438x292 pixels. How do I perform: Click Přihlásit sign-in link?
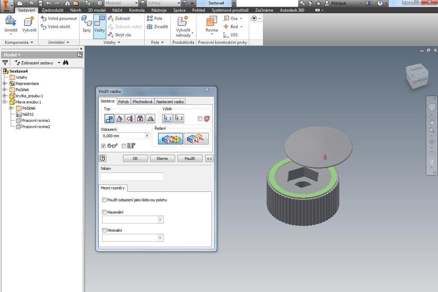pyautogui.click(x=335, y=3)
